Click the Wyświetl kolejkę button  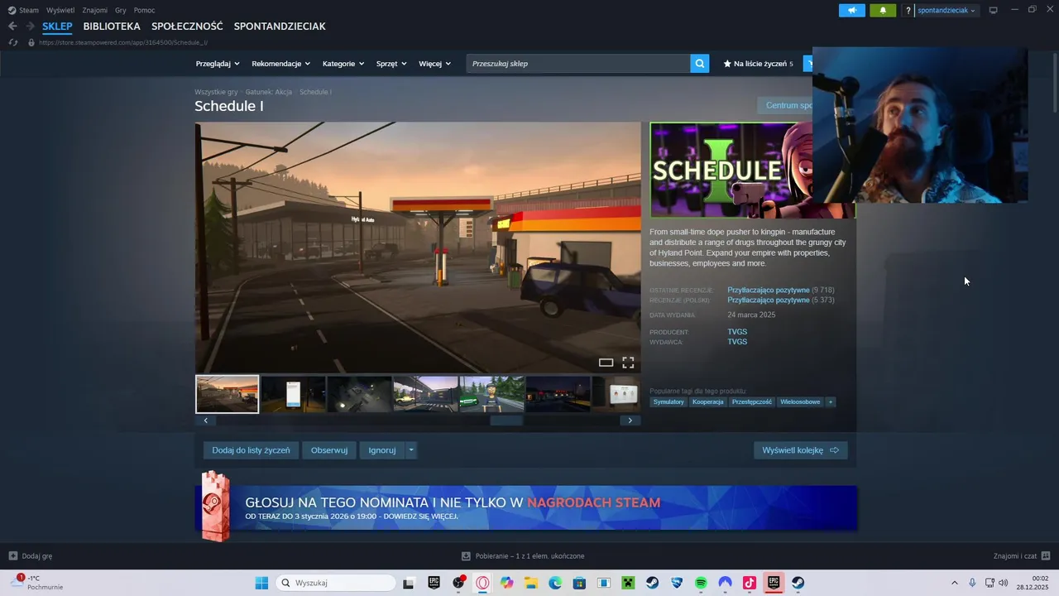pos(800,450)
